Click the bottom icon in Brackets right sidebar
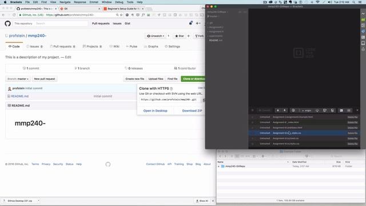This screenshot has width=366, height=206. click(x=363, y=49)
